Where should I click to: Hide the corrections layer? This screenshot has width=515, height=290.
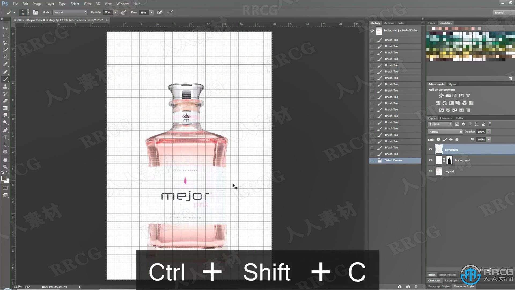431,150
